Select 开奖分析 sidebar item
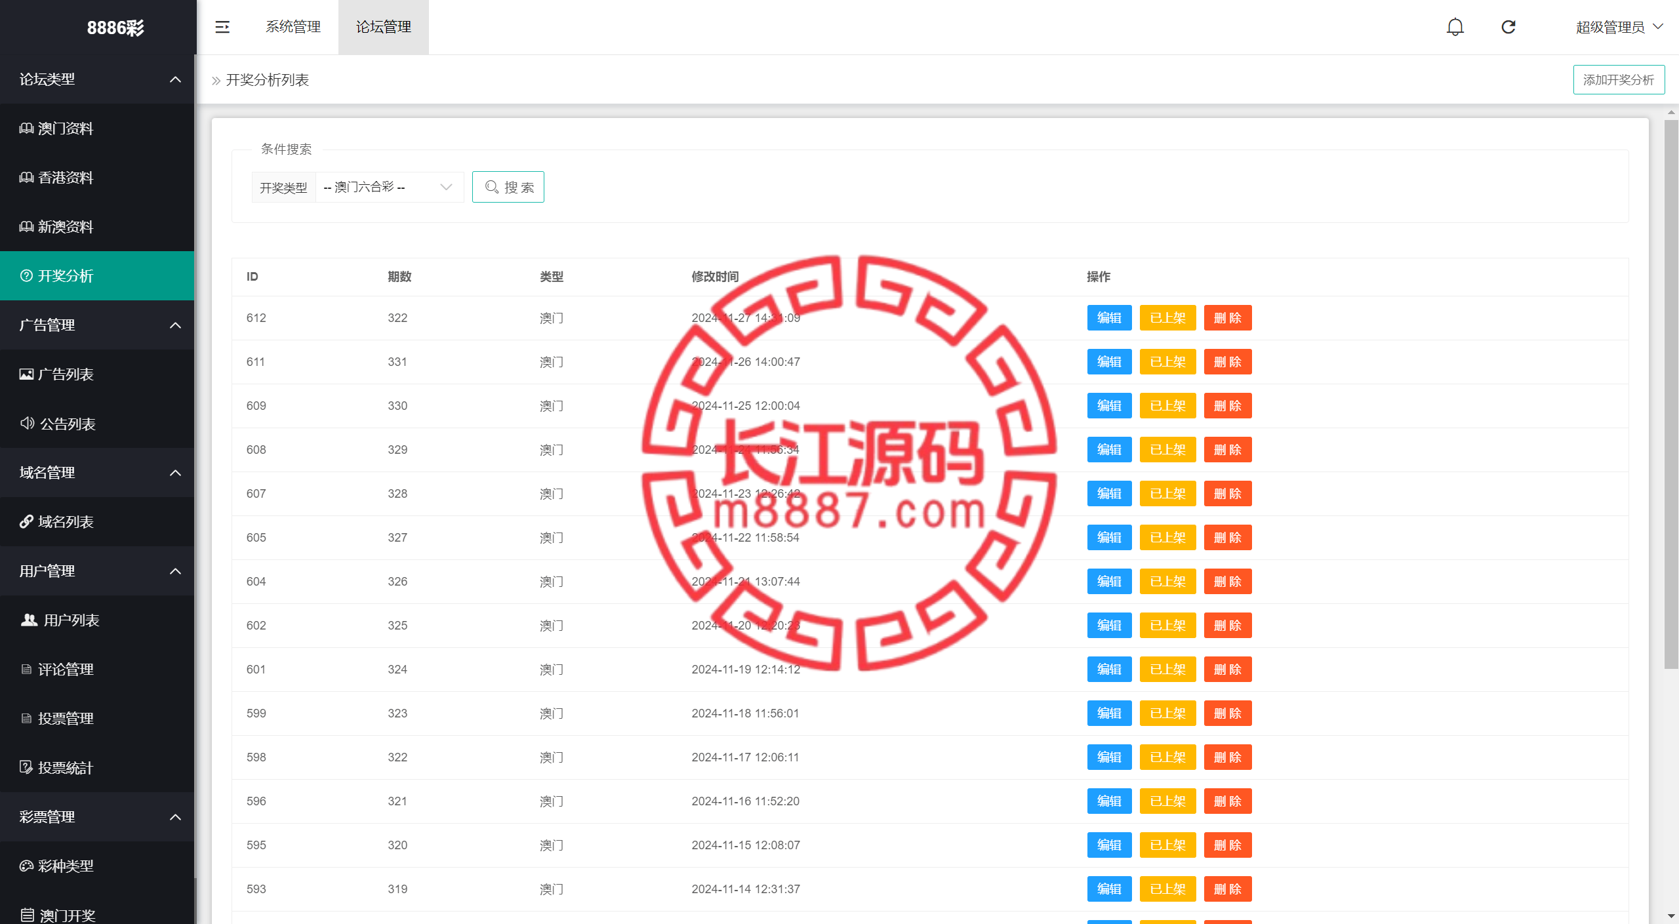This screenshot has width=1679, height=924. point(97,276)
